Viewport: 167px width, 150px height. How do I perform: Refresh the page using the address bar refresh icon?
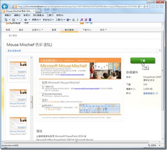coord(145,7)
